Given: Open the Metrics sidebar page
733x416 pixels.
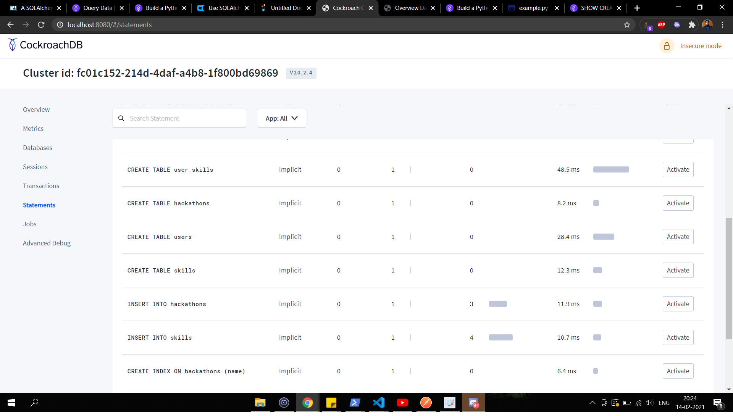Looking at the screenshot, I should tap(33, 129).
